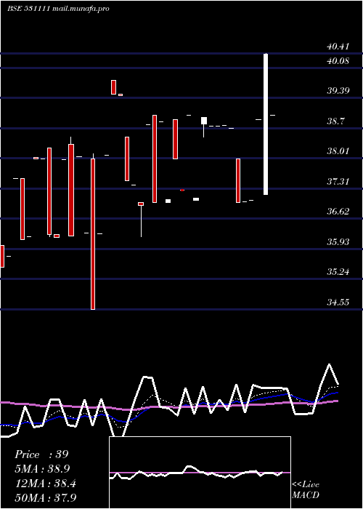Click the 5MA : 38.9 readout
Screen dimensions: 363x509
[42, 468]
